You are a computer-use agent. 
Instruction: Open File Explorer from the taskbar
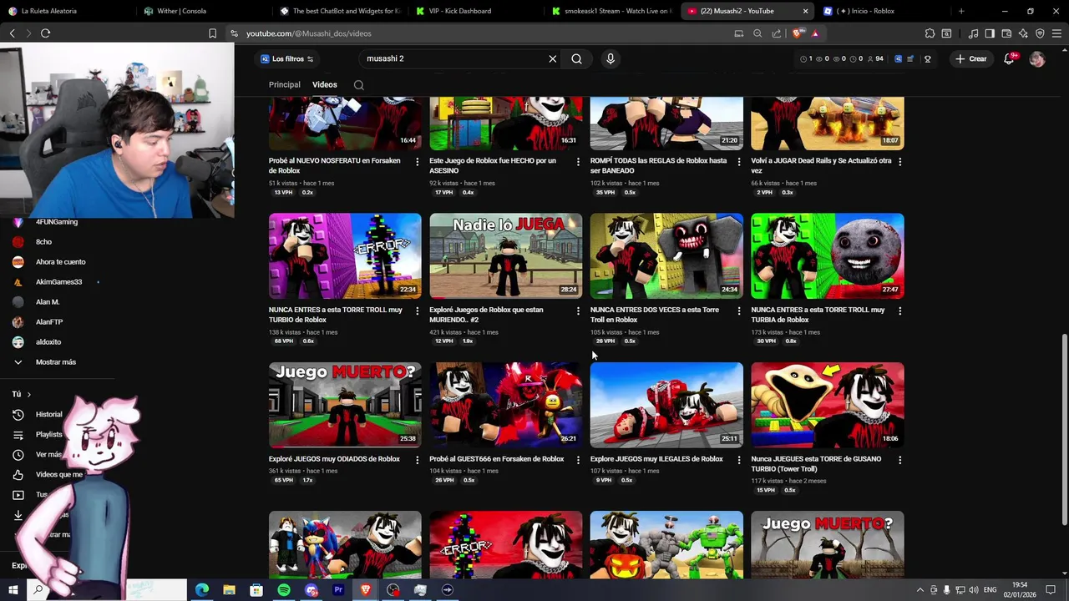point(229,590)
